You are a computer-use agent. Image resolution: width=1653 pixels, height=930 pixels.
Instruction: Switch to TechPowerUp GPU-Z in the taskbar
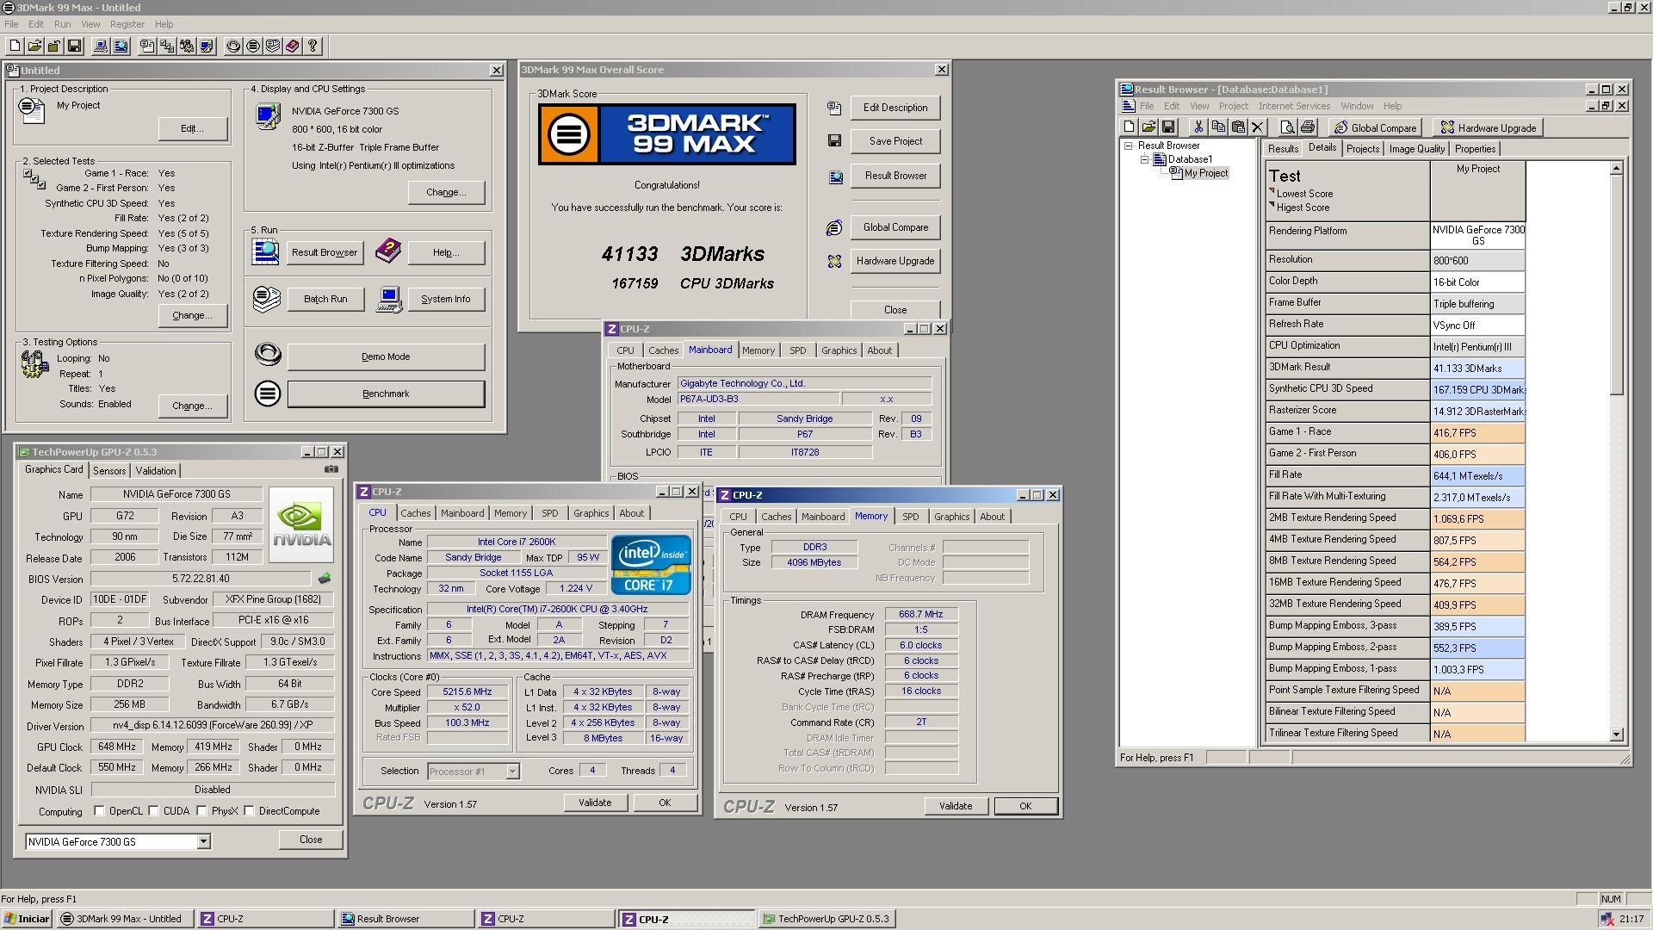coord(826,919)
